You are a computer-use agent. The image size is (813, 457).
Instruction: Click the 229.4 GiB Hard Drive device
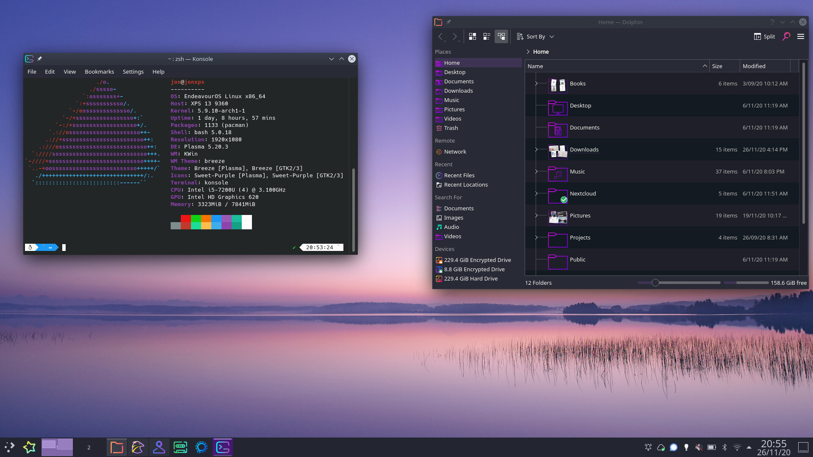click(x=470, y=278)
